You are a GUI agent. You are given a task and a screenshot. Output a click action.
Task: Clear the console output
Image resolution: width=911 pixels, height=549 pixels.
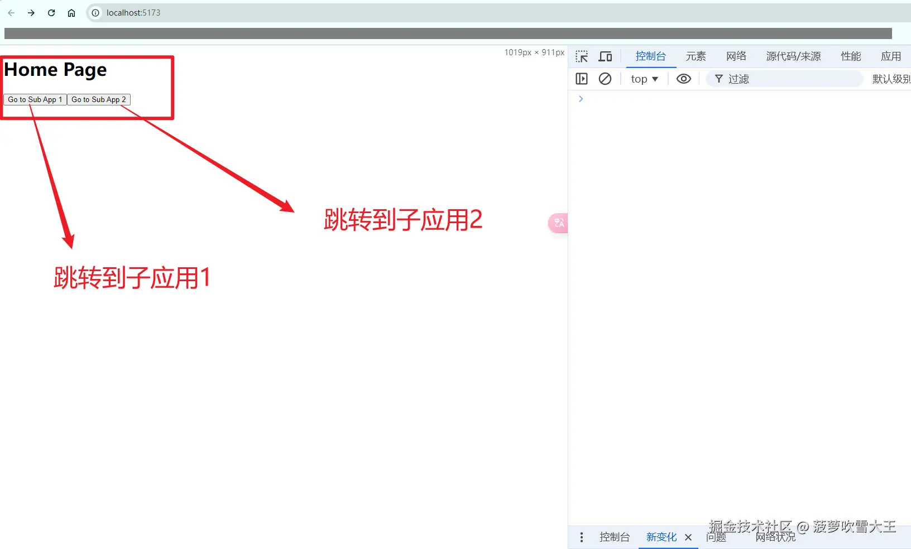(605, 79)
